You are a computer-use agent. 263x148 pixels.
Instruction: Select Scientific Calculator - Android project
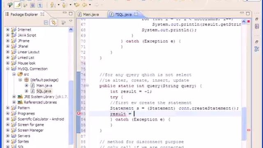click(x=41, y=119)
